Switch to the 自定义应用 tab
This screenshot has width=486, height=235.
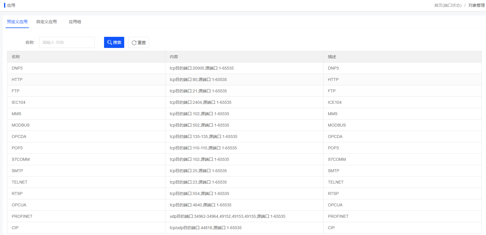point(46,22)
